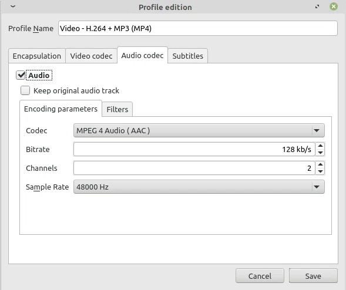Click the Bitrate value field
346x290 pixels.
194,149
